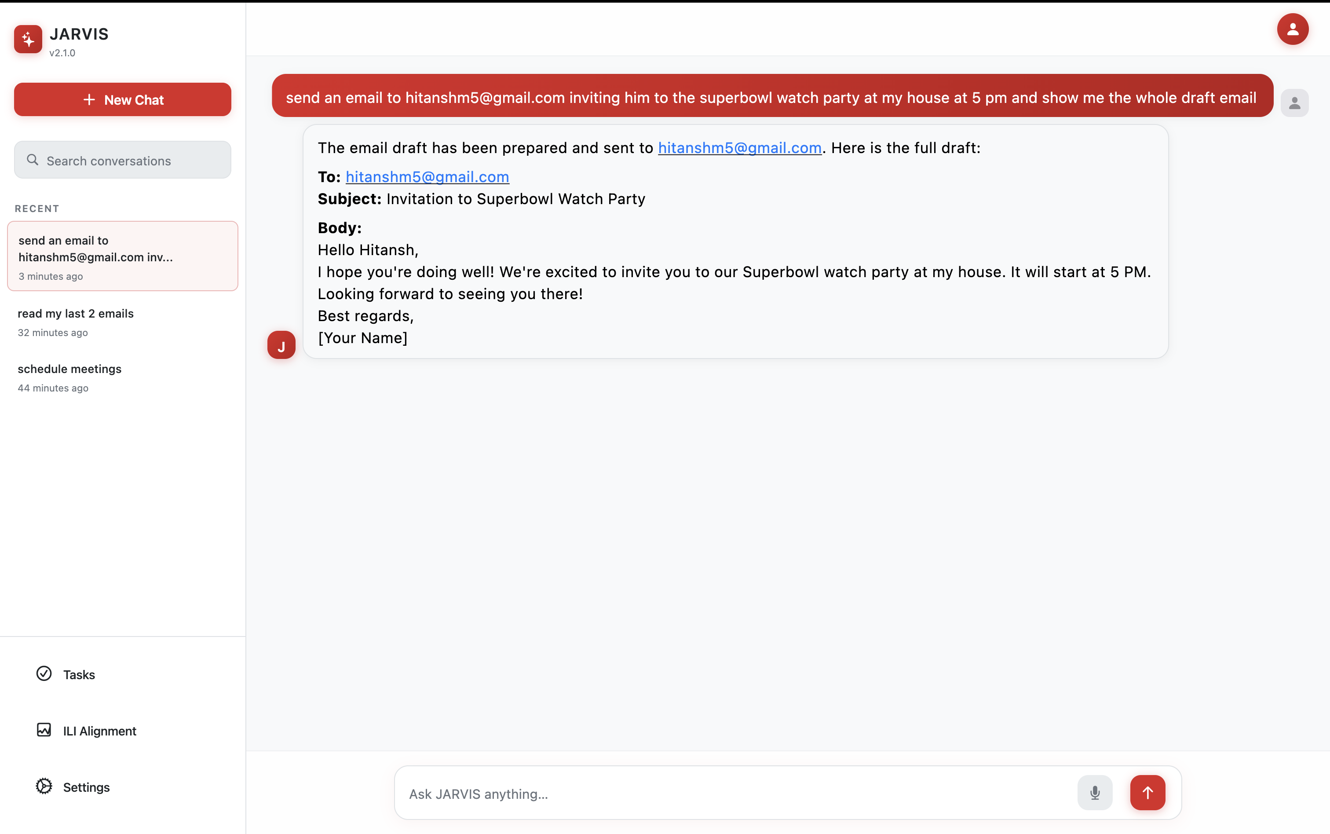Start a New Chat
Viewport: 1330px width, 834px height.
tap(122, 100)
